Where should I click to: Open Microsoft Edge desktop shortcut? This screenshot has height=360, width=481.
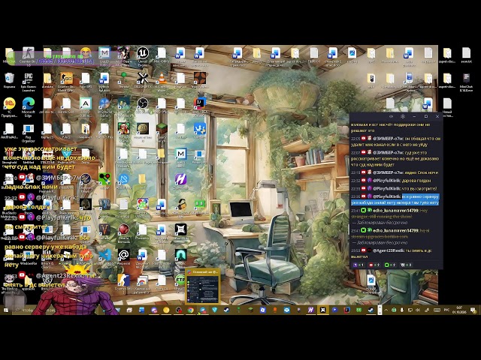click(x=29, y=106)
